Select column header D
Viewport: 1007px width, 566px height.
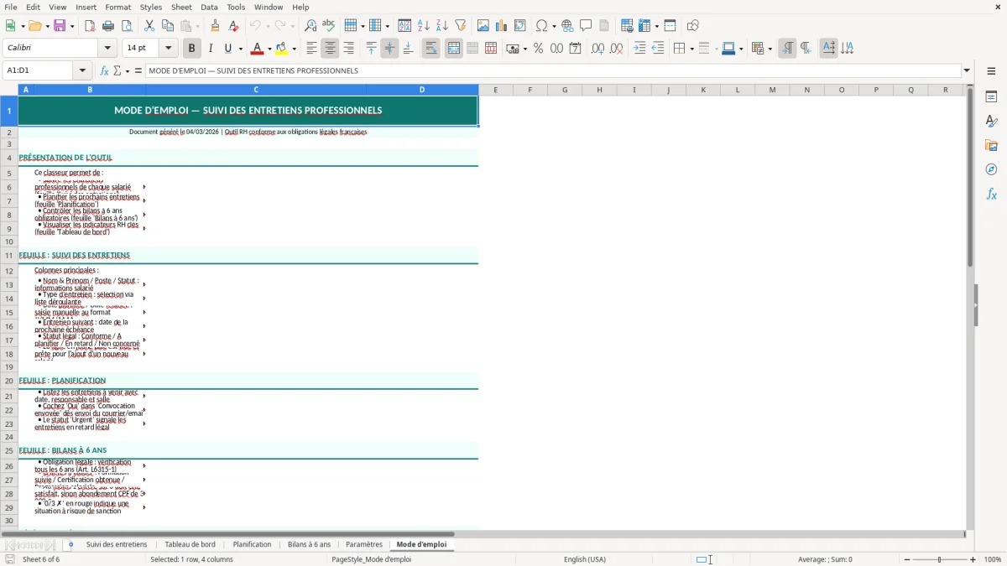tap(422, 90)
